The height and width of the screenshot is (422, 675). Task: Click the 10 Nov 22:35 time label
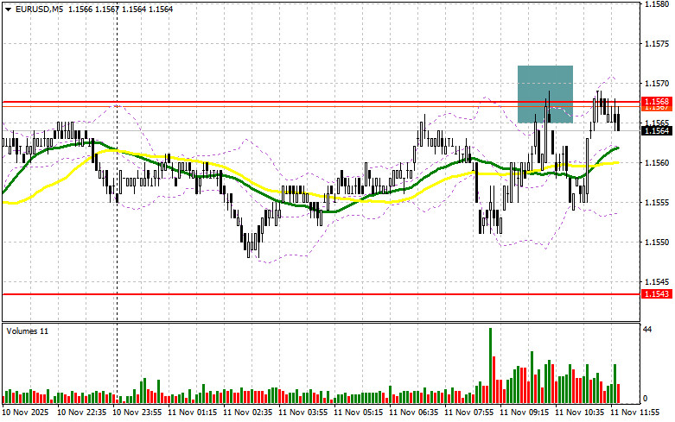pos(82,413)
